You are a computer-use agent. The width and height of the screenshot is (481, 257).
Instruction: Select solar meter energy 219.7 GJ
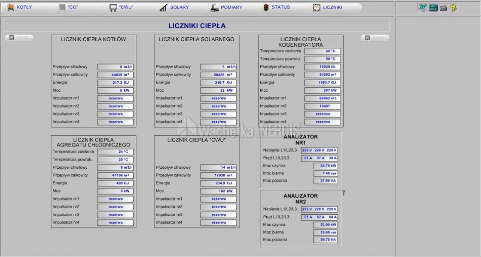pyautogui.click(x=219, y=83)
